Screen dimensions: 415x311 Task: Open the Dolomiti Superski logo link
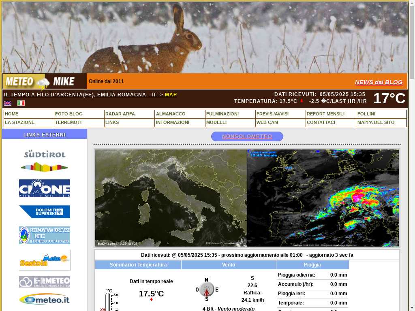pyautogui.click(x=45, y=211)
